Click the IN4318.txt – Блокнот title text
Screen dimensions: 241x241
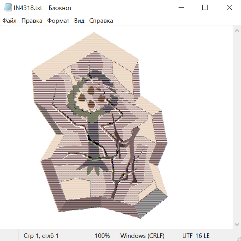pyautogui.click(x=43, y=8)
